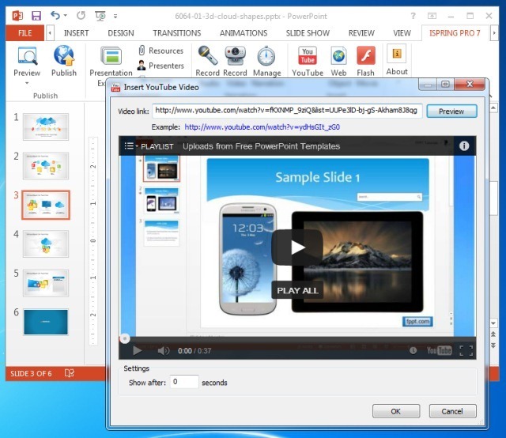Select slide 4 thumbnail

46,244
